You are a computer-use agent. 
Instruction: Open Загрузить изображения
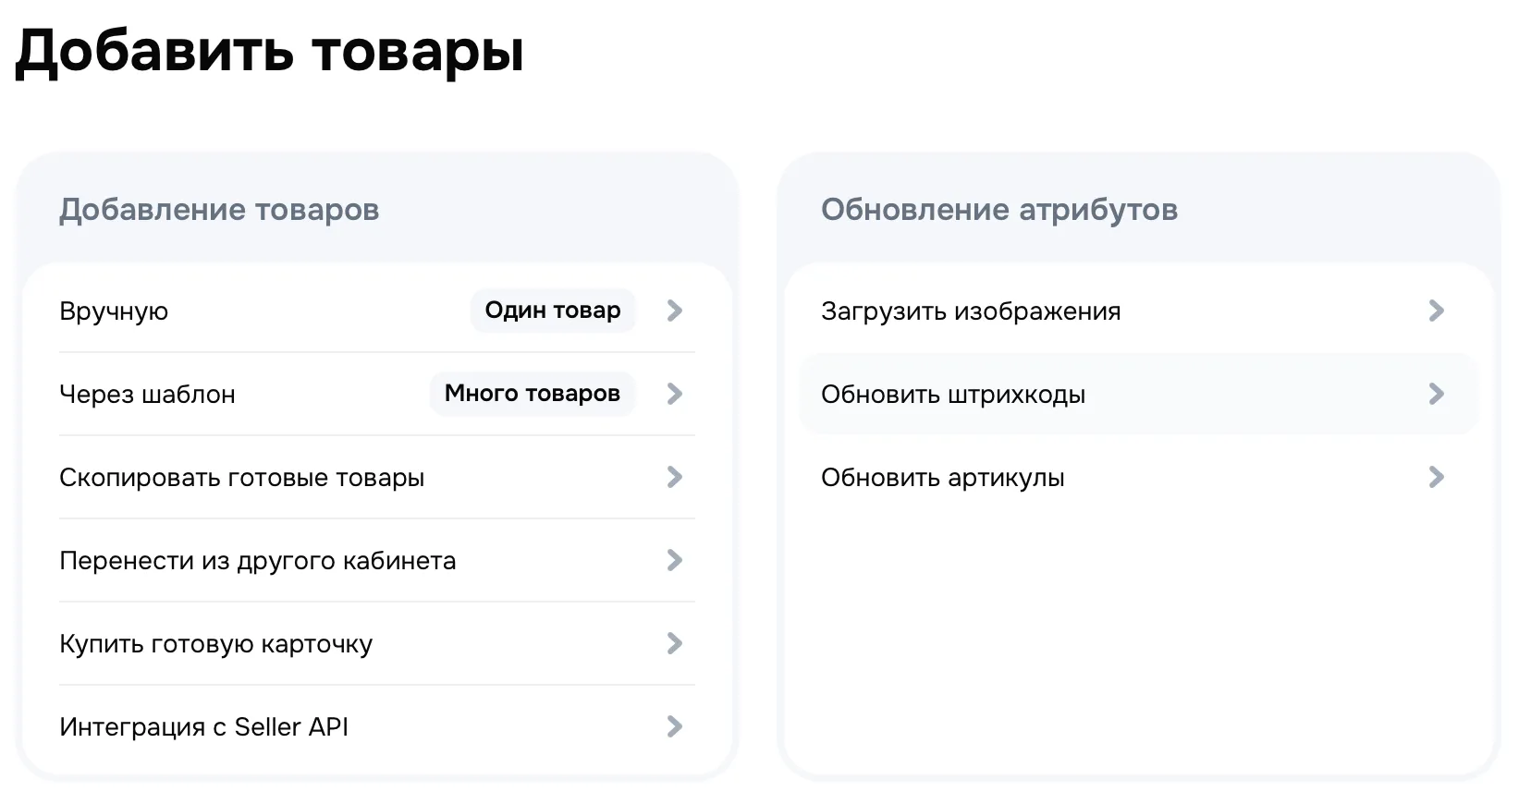pos(970,311)
